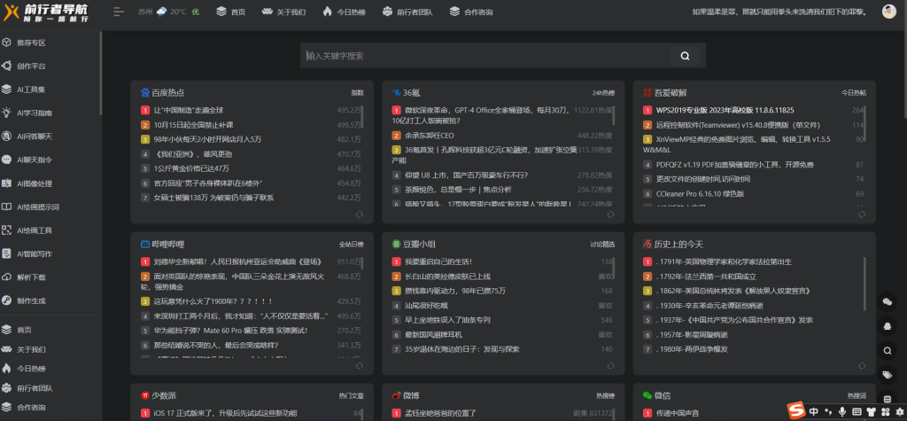
Task: Click the tag icon on right edge
Action: pyautogui.click(x=888, y=375)
